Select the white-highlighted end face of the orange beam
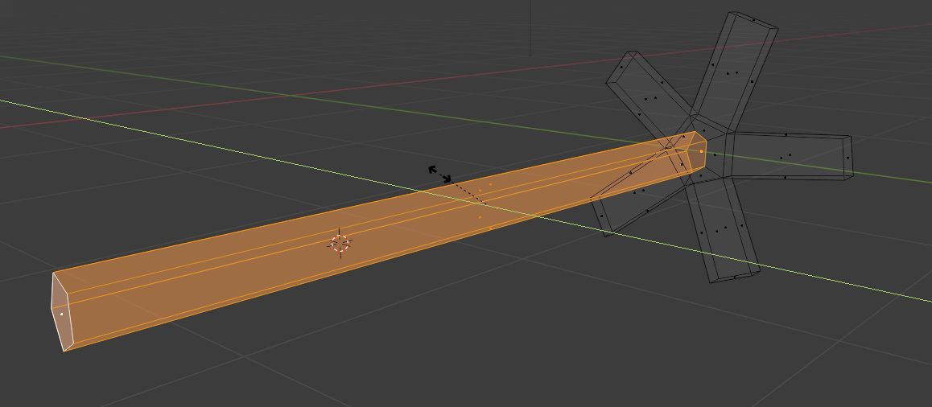This screenshot has width=932, height=407. pos(62,312)
